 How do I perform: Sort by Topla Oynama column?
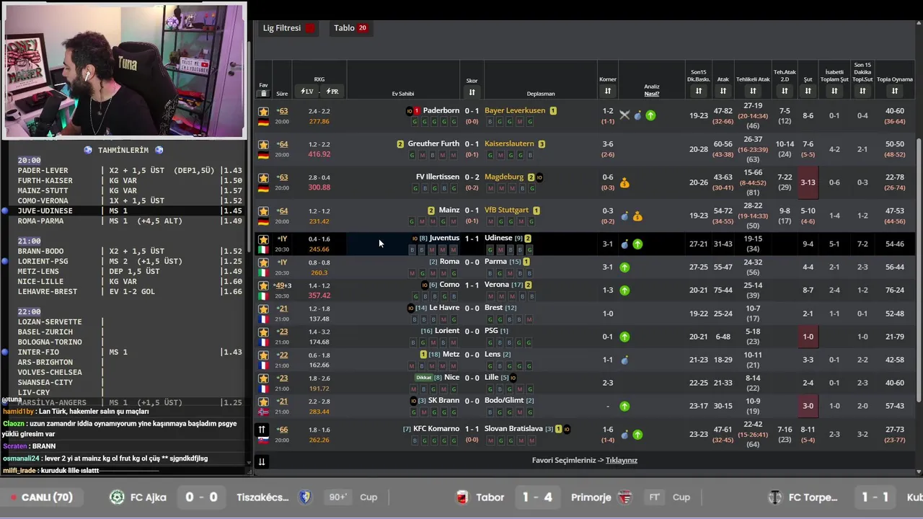[894, 91]
